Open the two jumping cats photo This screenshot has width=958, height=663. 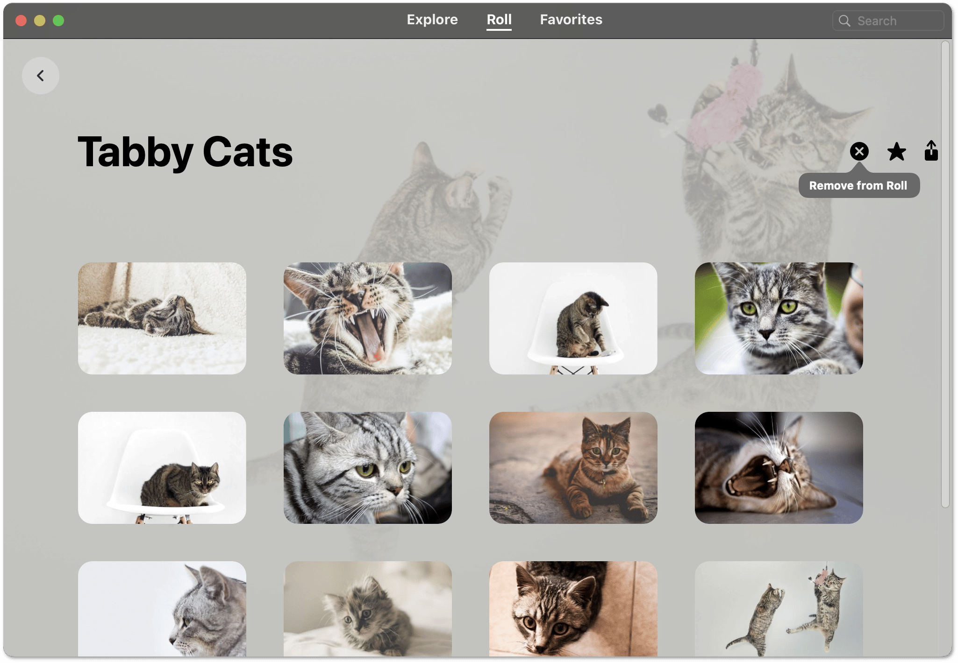tap(779, 608)
